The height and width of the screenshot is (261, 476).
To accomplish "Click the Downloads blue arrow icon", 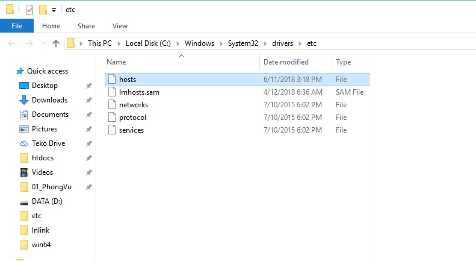I will pos(24,100).
